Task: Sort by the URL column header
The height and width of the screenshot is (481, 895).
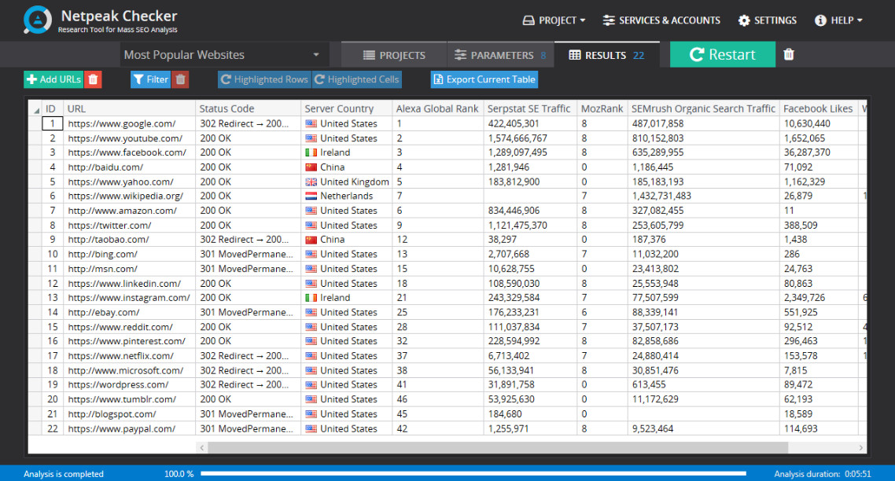Action: click(130, 108)
